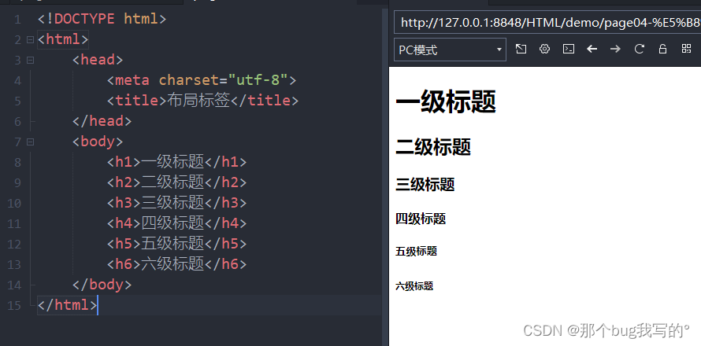This screenshot has width=701, height=346.
Task: Click the preview URL address field
Action: [547, 22]
